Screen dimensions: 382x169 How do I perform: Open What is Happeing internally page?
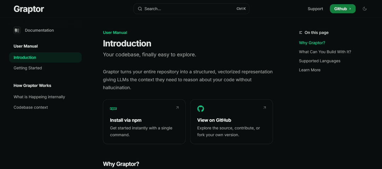39,97
